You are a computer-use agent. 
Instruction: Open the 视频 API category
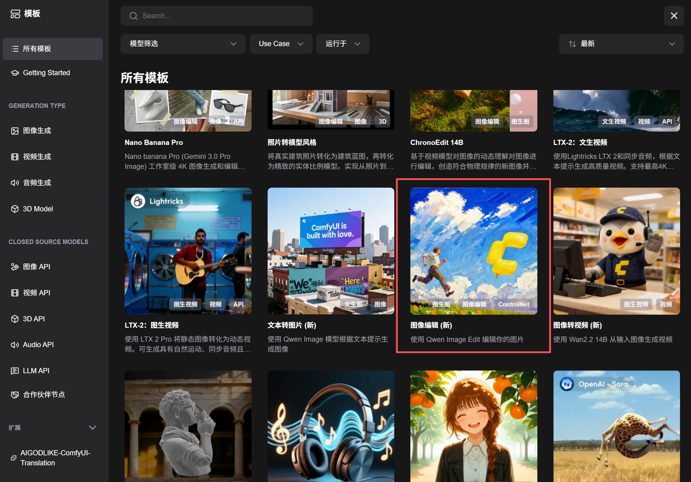pos(36,293)
